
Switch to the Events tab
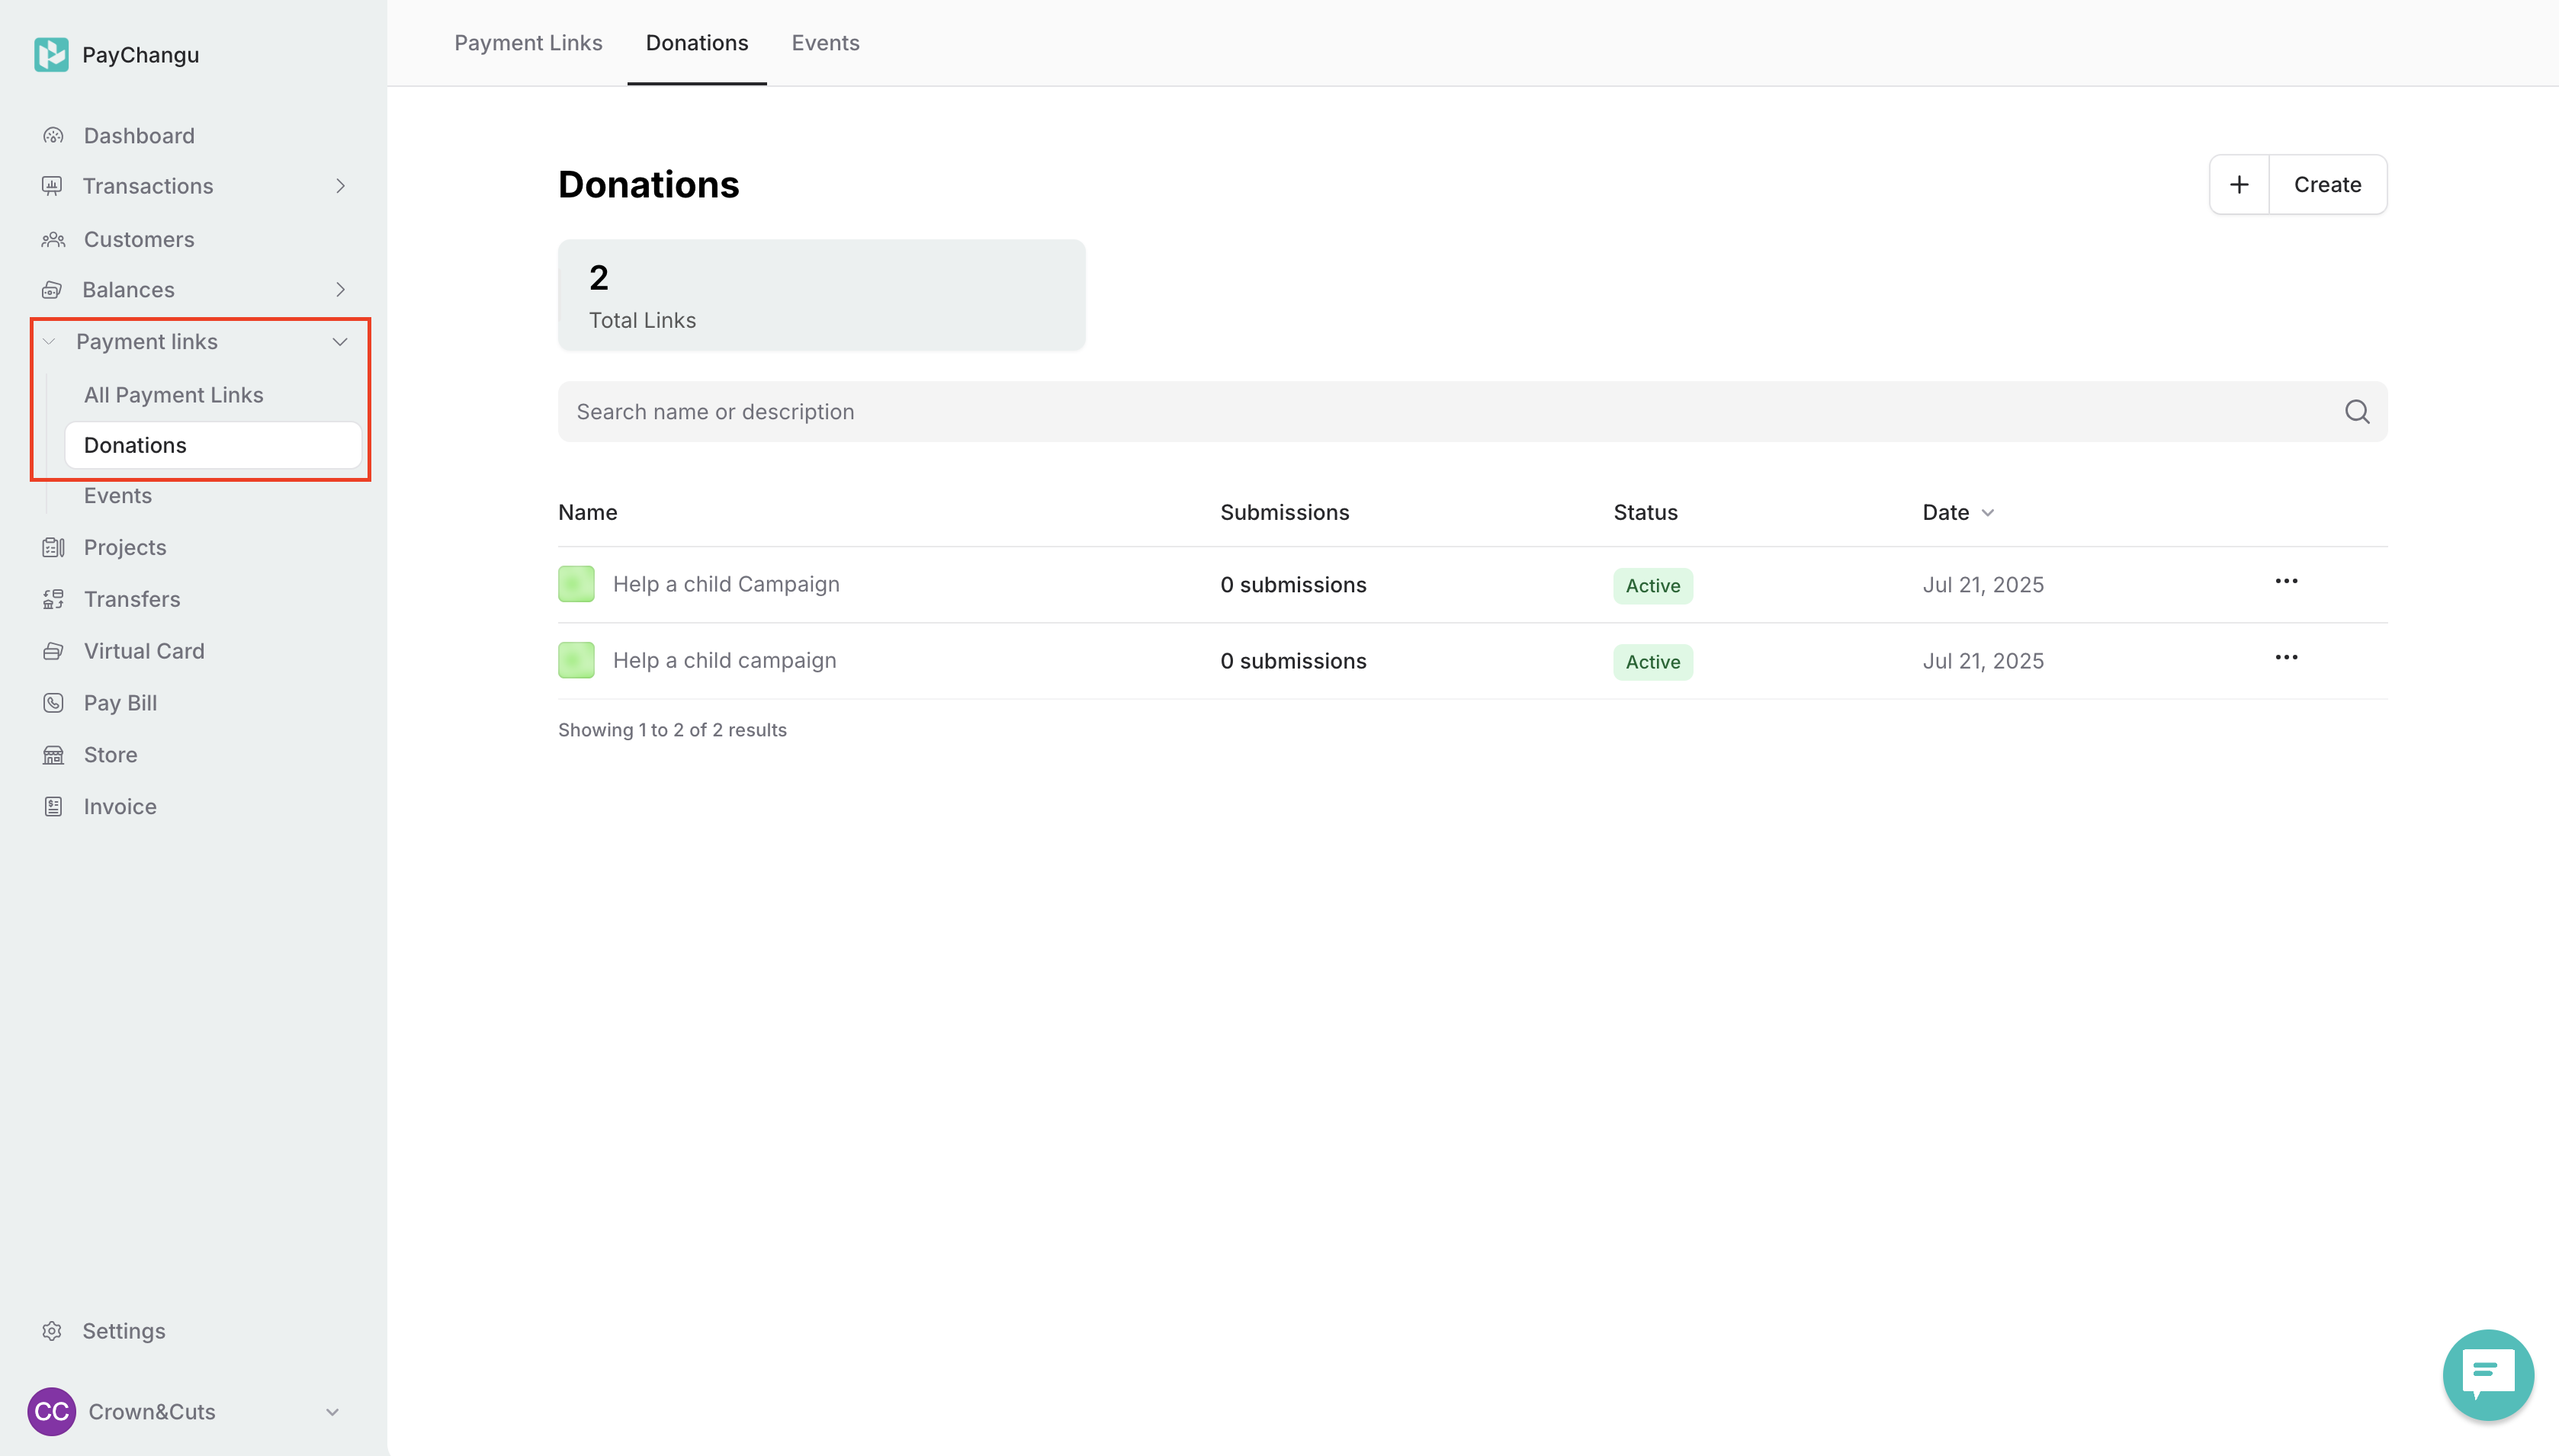point(825,43)
